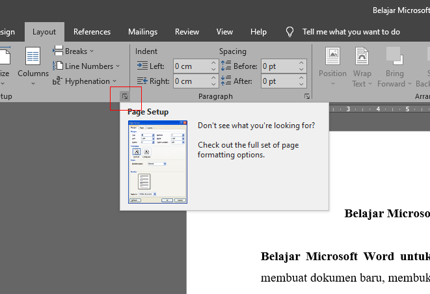The height and width of the screenshot is (294, 430).
Task: Click the Indent Left icon
Action: (142, 66)
